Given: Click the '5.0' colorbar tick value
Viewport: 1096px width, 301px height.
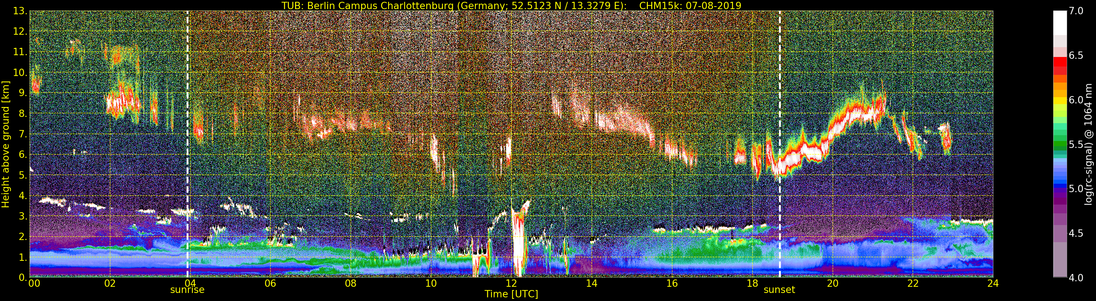Looking at the screenshot, I should [x=1076, y=188].
